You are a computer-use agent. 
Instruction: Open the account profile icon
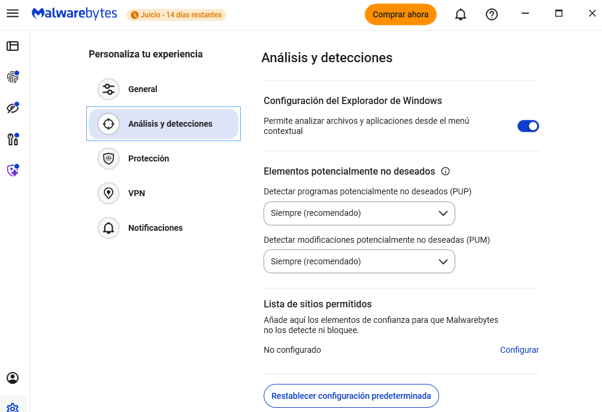click(x=13, y=378)
